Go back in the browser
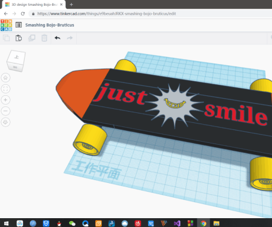Image resolution: width=272 pixels, height=227 pixels. [x=6, y=14]
